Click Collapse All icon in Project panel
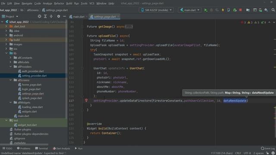This screenshot has width=276, height=155. (51, 16)
